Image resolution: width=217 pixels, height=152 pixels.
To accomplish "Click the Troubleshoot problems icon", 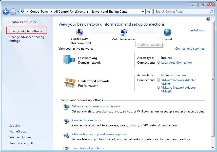I will pyautogui.click(x=66, y=148).
